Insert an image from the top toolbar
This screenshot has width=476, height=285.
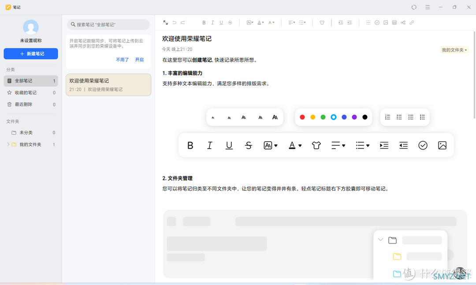(386, 22)
